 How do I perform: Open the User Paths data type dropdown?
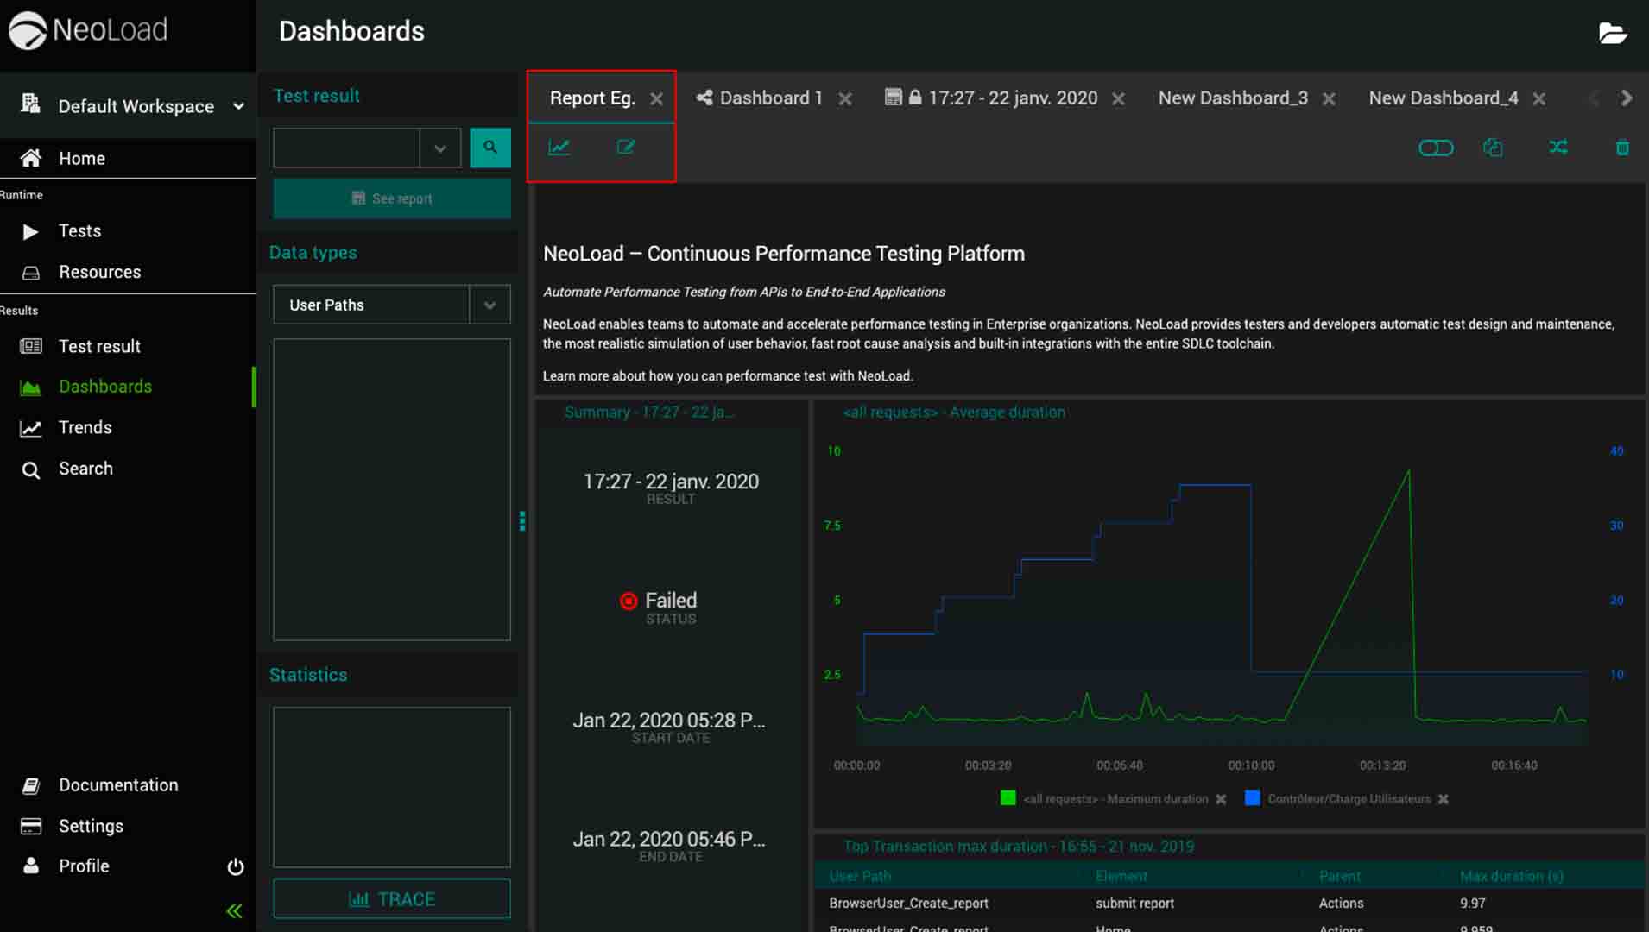tap(490, 305)
